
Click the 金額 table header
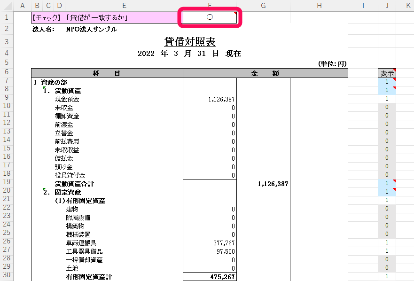(266, 73)
